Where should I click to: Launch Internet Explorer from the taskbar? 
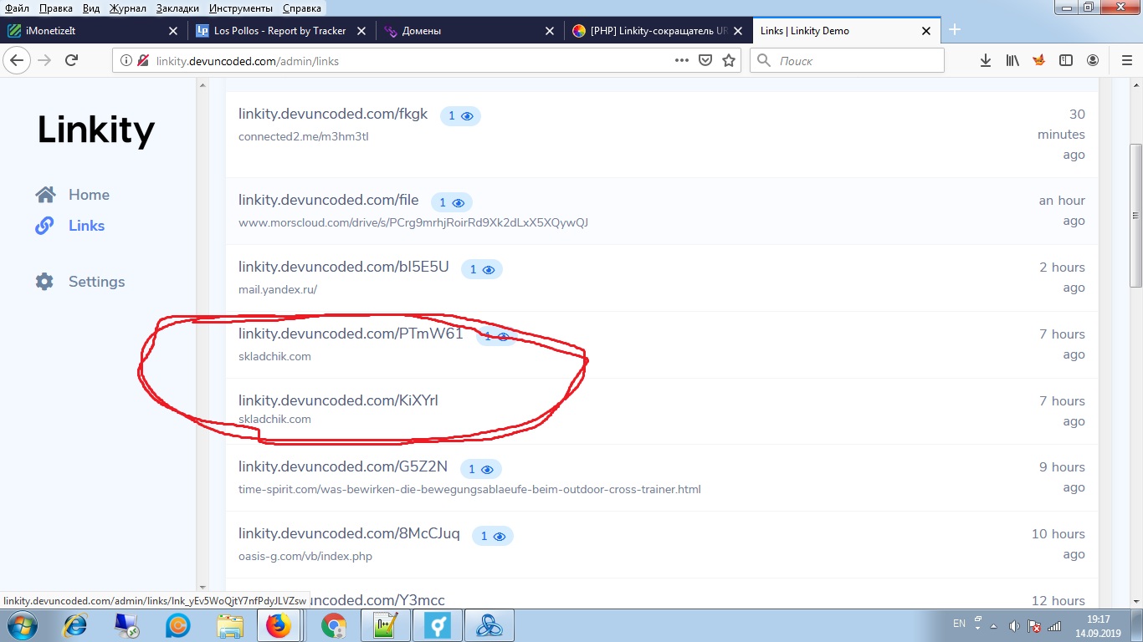pyautogui.click(x=75, y=625)
